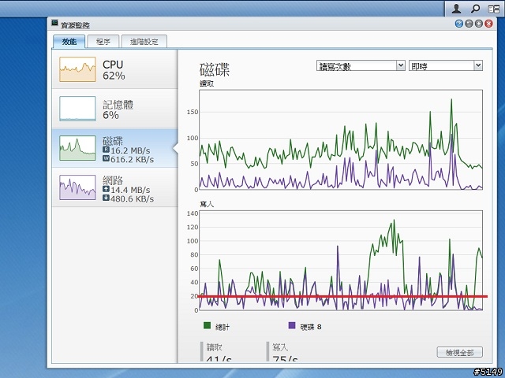The image size is (505, 378).
Task: Click the 讀取 read chart area
Action: (341, 139)
